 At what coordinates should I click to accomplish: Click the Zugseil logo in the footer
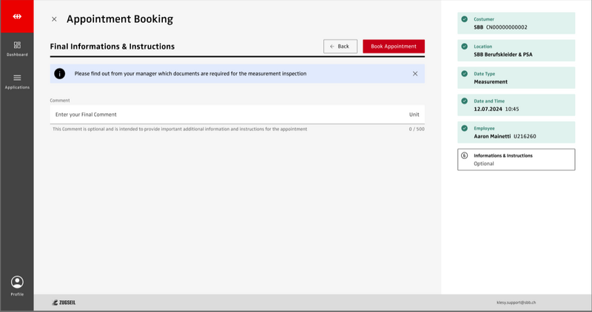pos(64,302)
